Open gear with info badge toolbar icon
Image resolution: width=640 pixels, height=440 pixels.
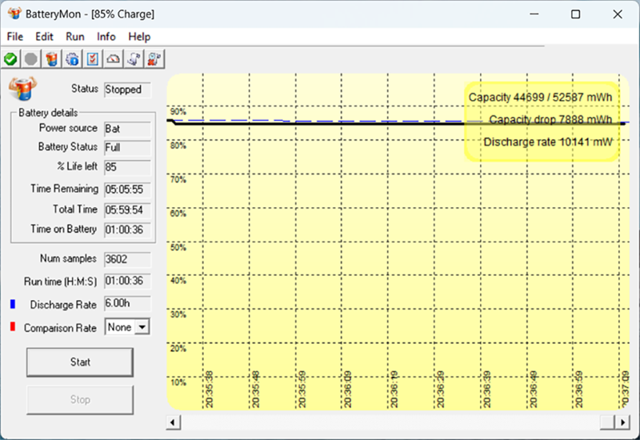[x=72, y=59]
